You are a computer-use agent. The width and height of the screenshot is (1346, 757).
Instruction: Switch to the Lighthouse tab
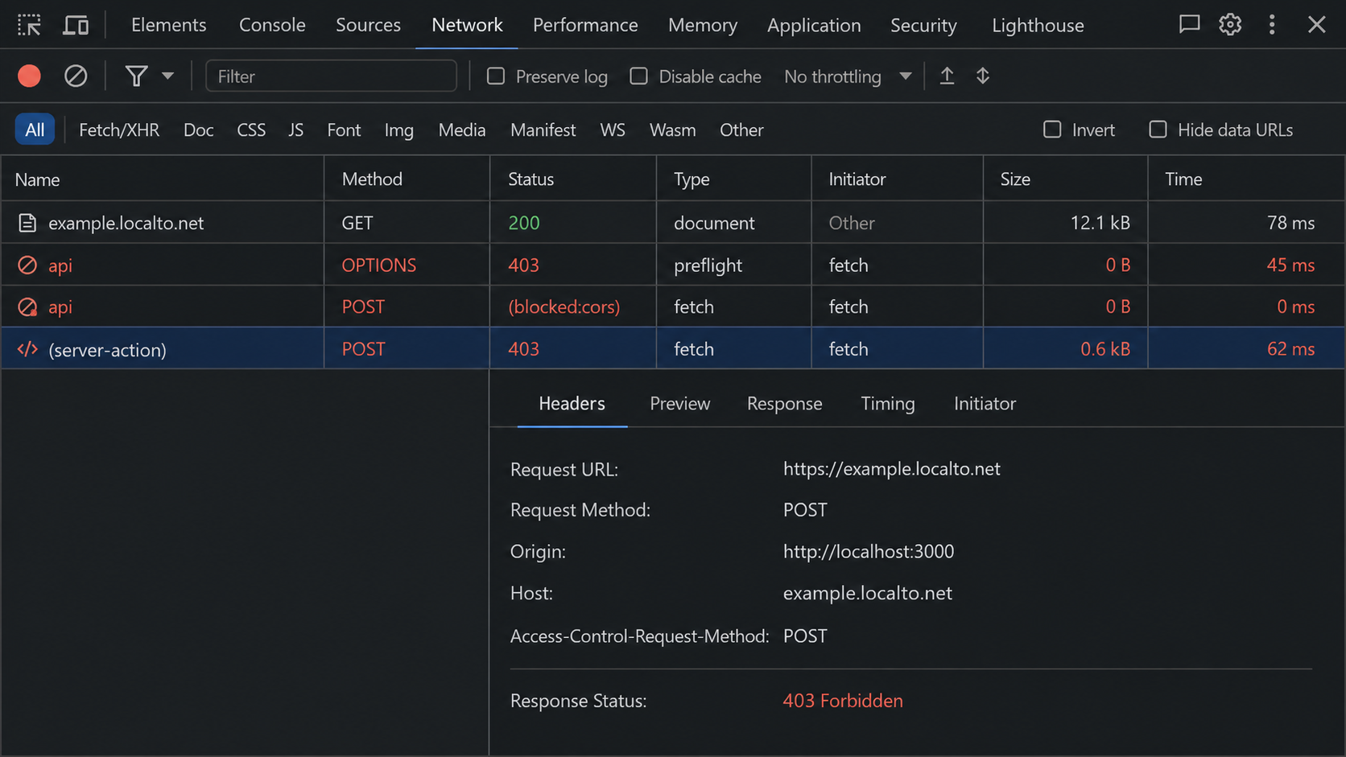pyautogui.click(x=1038, y=25)
